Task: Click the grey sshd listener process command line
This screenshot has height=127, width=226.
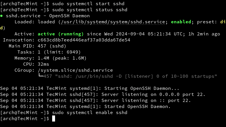Action: (130, 76)
